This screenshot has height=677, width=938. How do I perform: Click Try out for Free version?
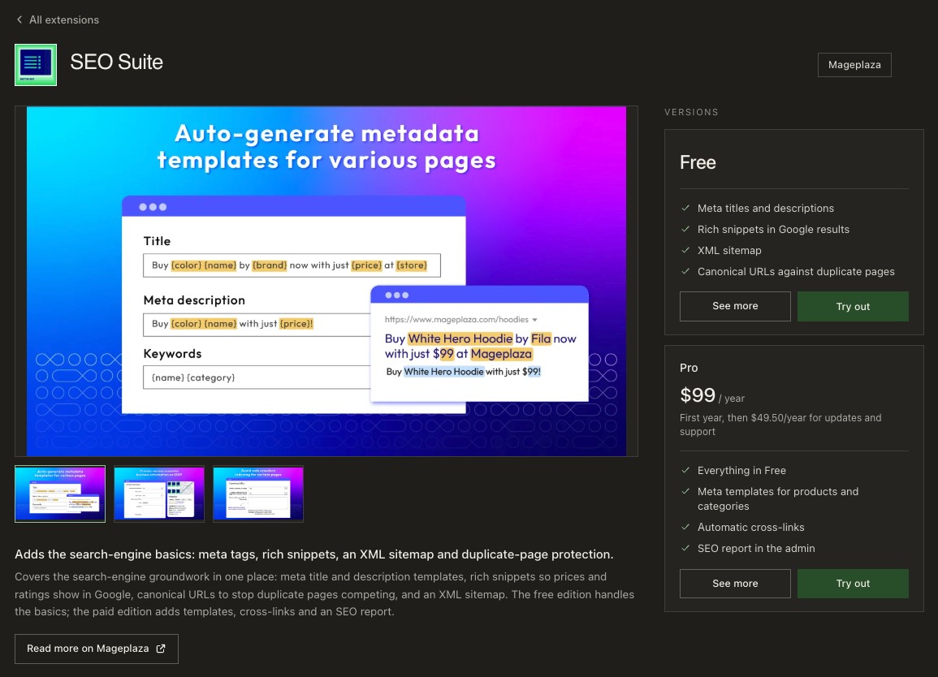853,306
